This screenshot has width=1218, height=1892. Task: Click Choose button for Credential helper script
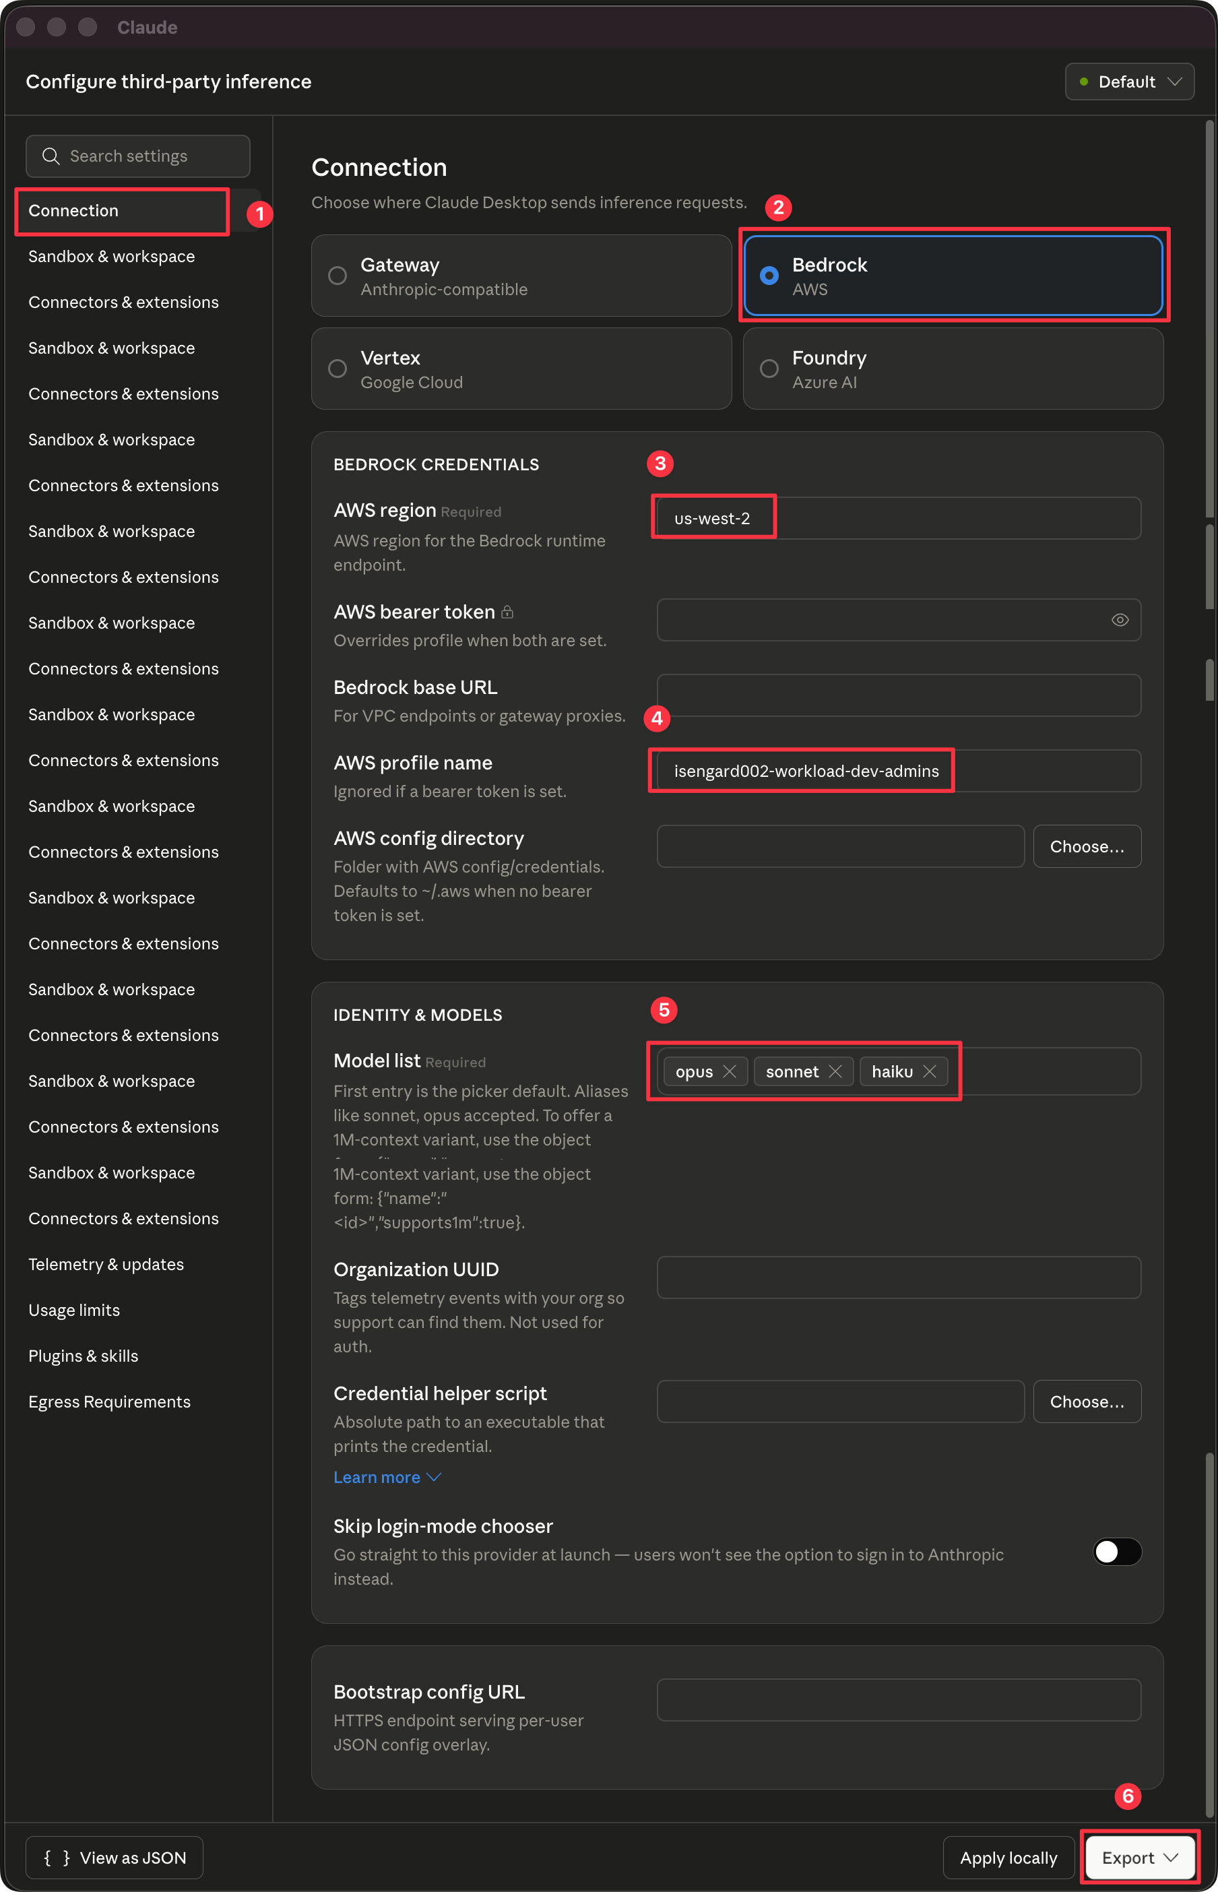[1087, 1401]
